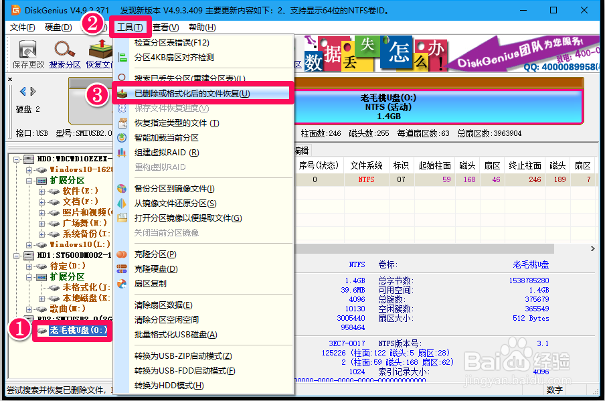Collapse the HD0 disk tree node
The height and width of the screenshot is (401, 605).
coord(16,159)
